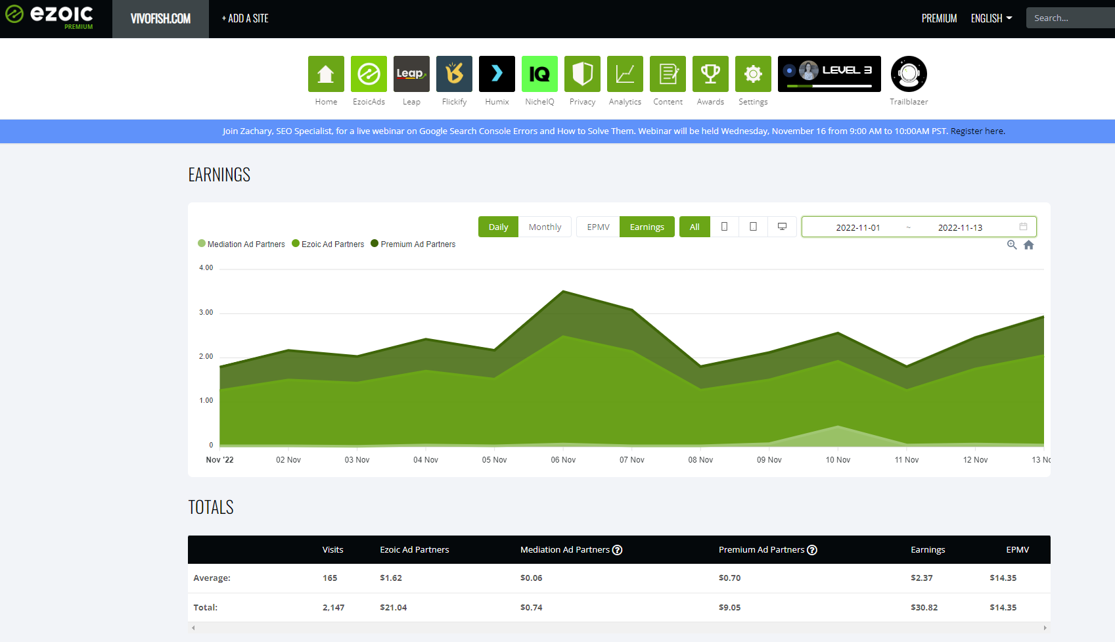Click the Ezoic Ad Partners column header

tap(415, 550)
